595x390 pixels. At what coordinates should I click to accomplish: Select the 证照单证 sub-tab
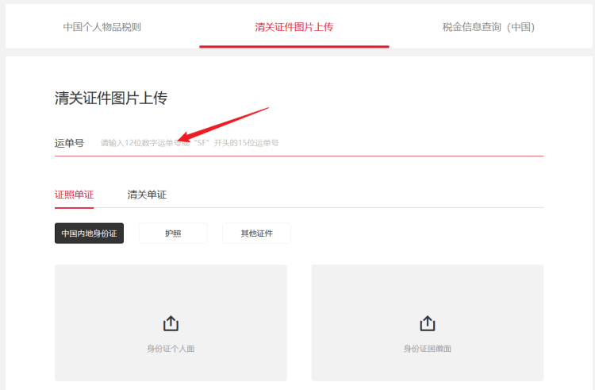tap(74, 195)
